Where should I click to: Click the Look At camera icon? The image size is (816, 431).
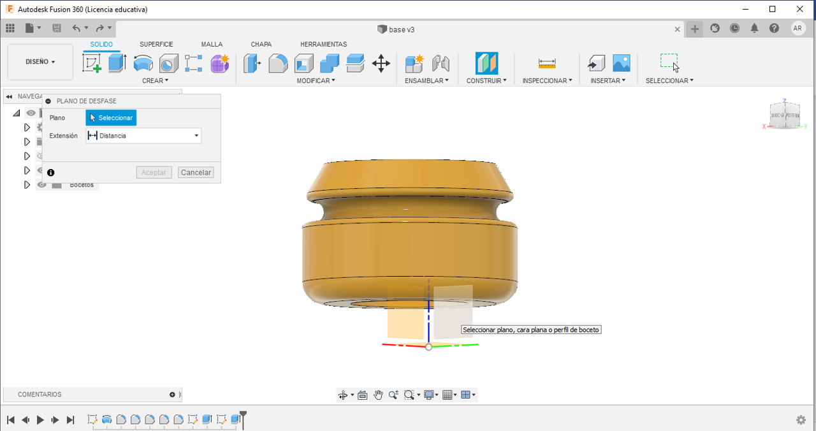point(363,395)
